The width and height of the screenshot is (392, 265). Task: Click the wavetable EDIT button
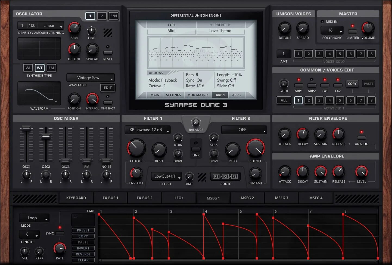coord(108,88)
